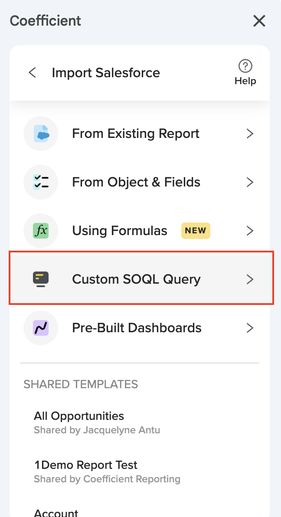Click the yellow NEW badge
Image resolution: width=281 pixels, height=517 pixels.
click(196, 231)
